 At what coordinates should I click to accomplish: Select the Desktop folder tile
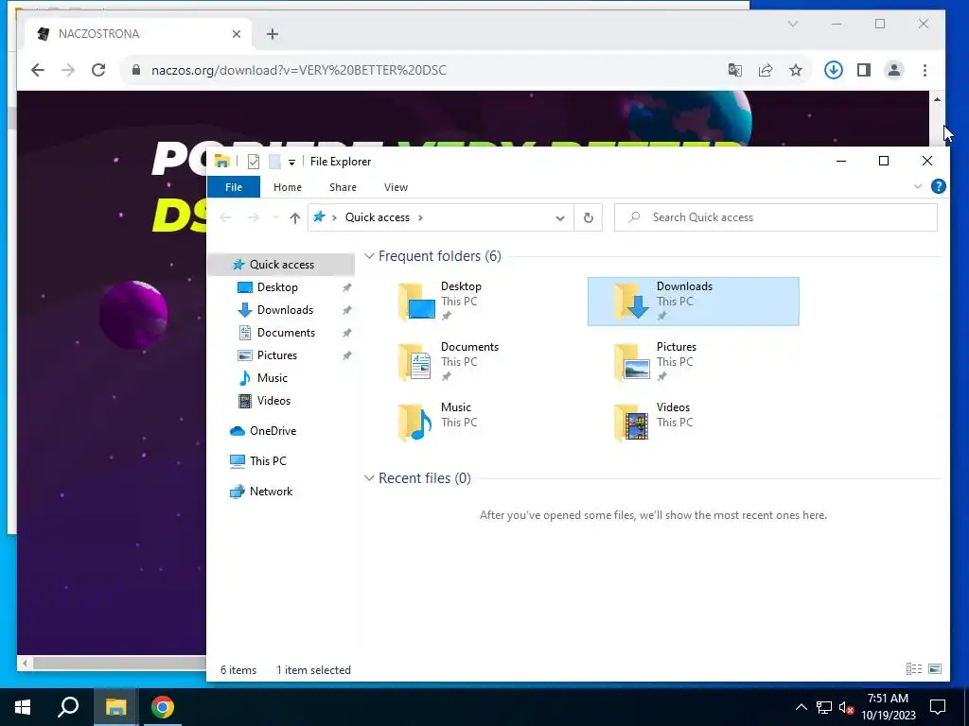tap(478, 302)
